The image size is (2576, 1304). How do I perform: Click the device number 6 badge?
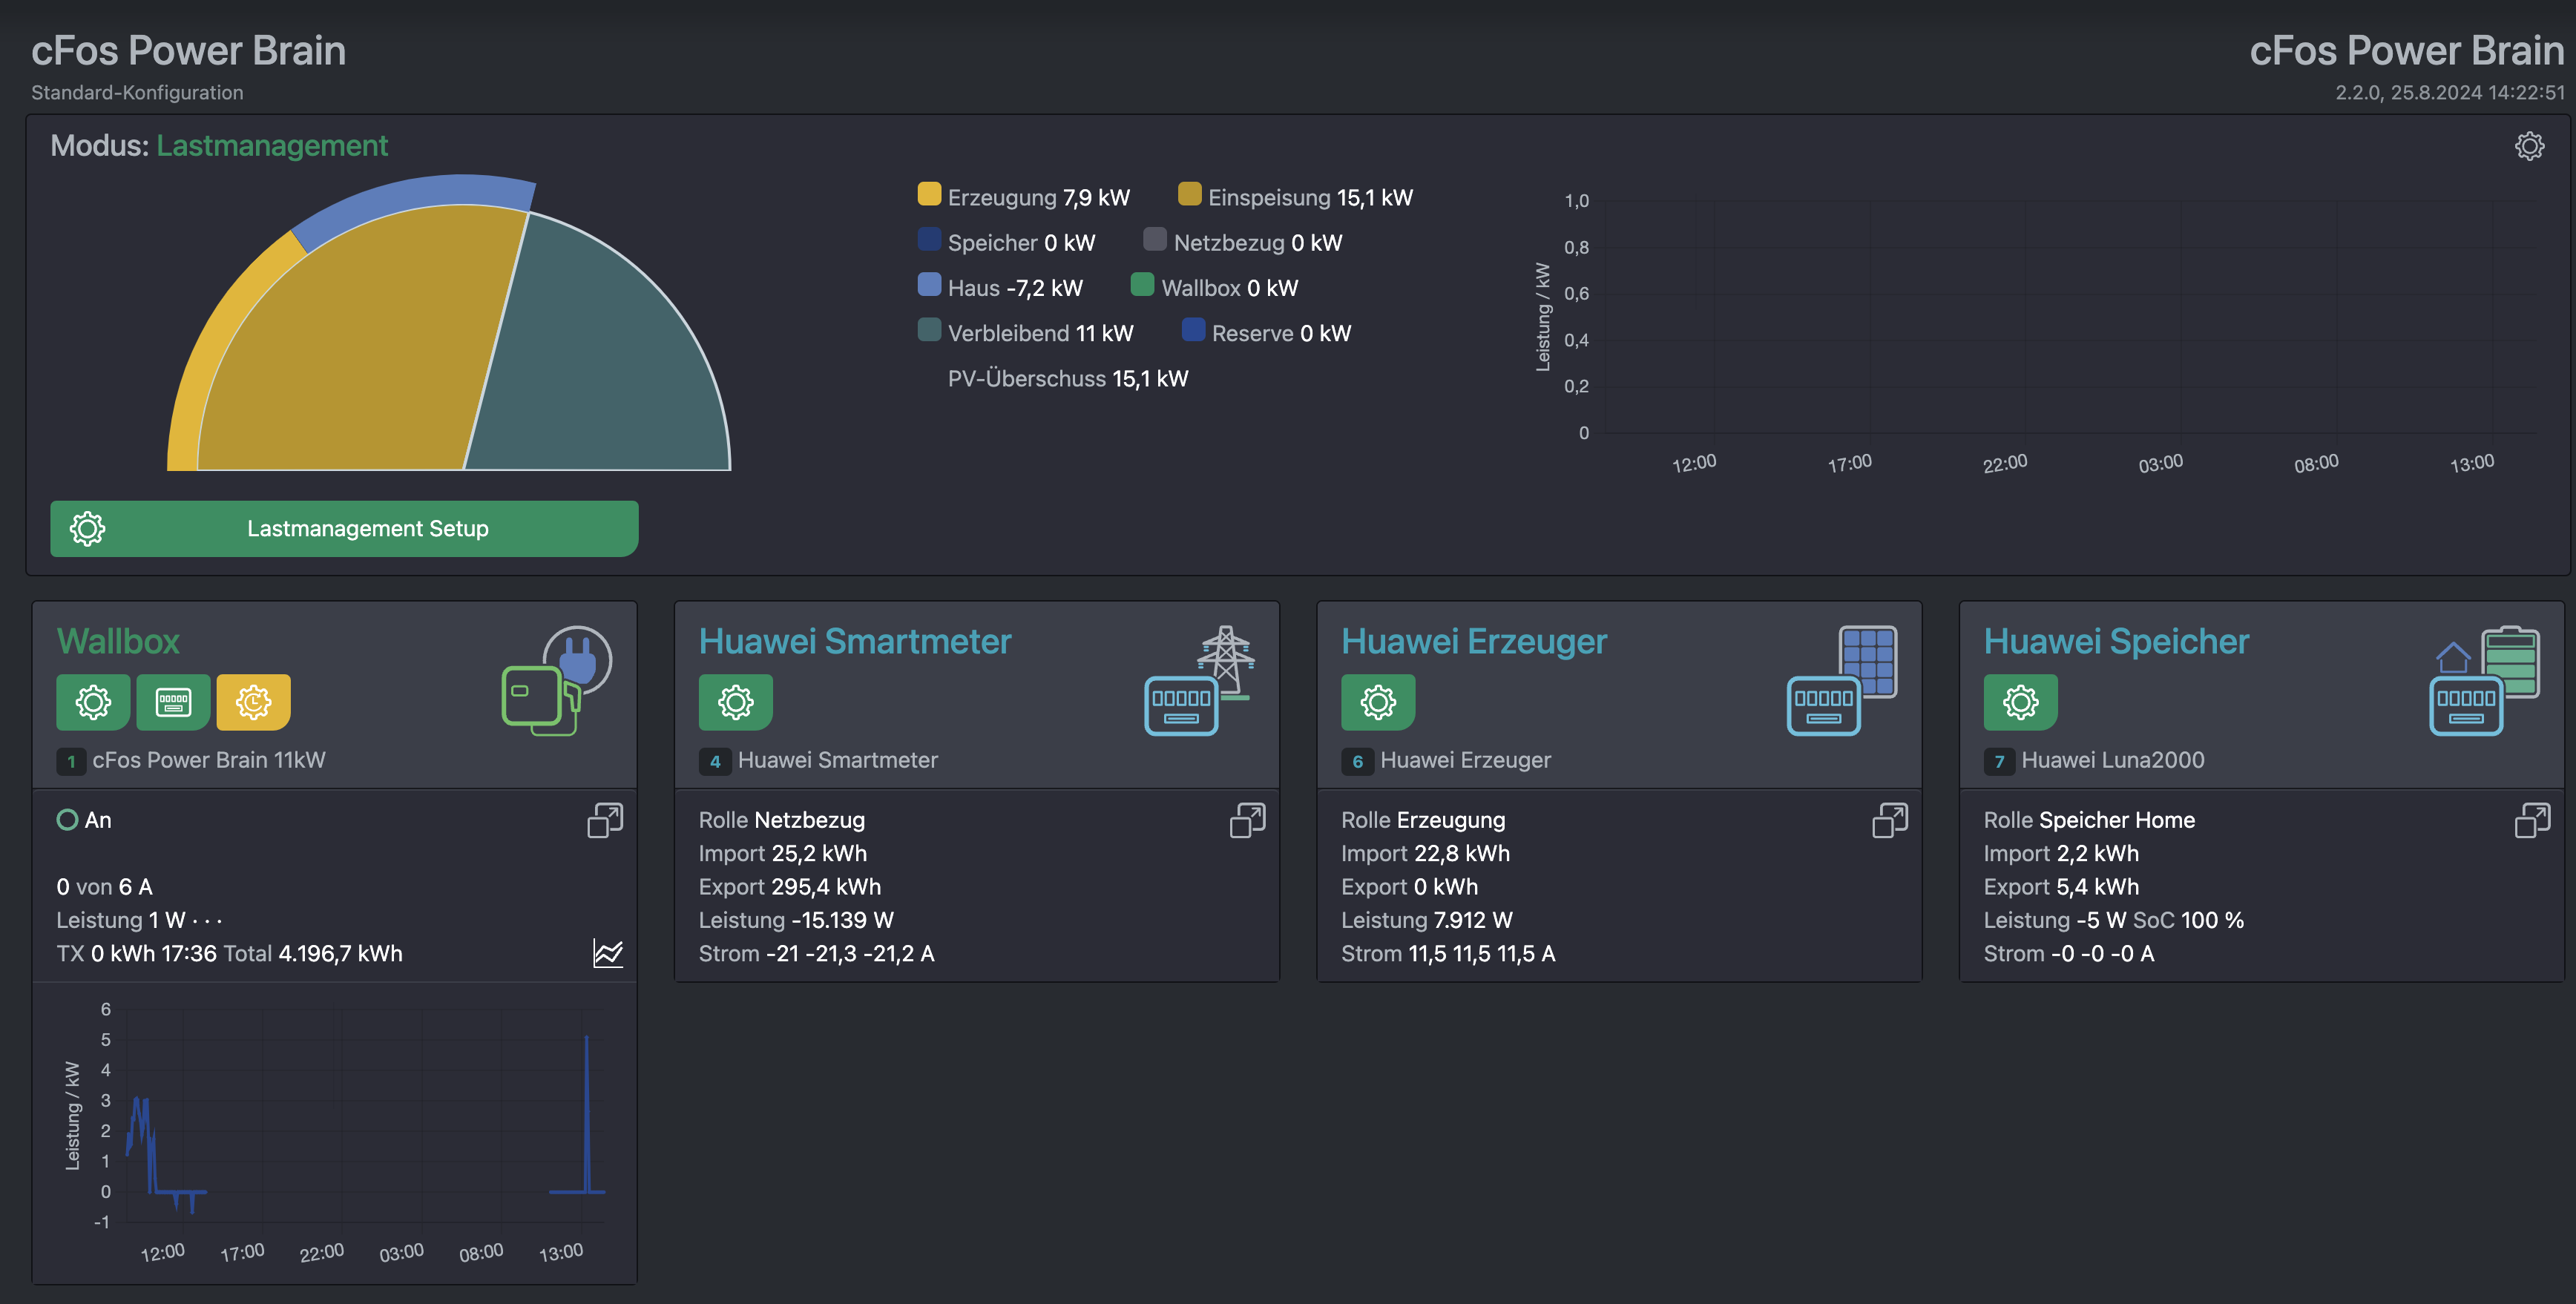[x=1357, y=761]
